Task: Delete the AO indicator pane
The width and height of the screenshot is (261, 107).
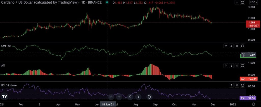Action: pyautogui.click(x=237, y=66)
